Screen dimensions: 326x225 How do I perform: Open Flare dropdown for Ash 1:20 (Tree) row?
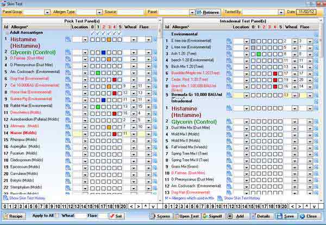click(x=310, y=54)
